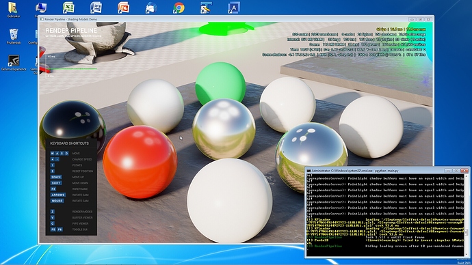Click the PIPE VIEWER shortcut description

pyautogui.click(x=80, y=223)
